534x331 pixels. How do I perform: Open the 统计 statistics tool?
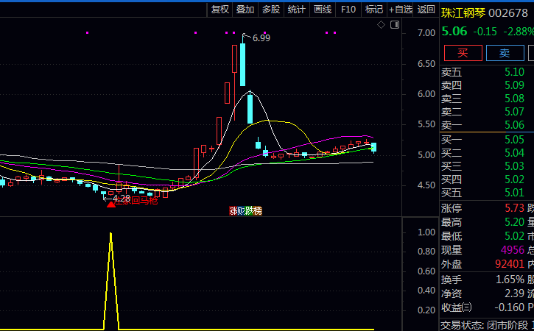coord(297,10)
